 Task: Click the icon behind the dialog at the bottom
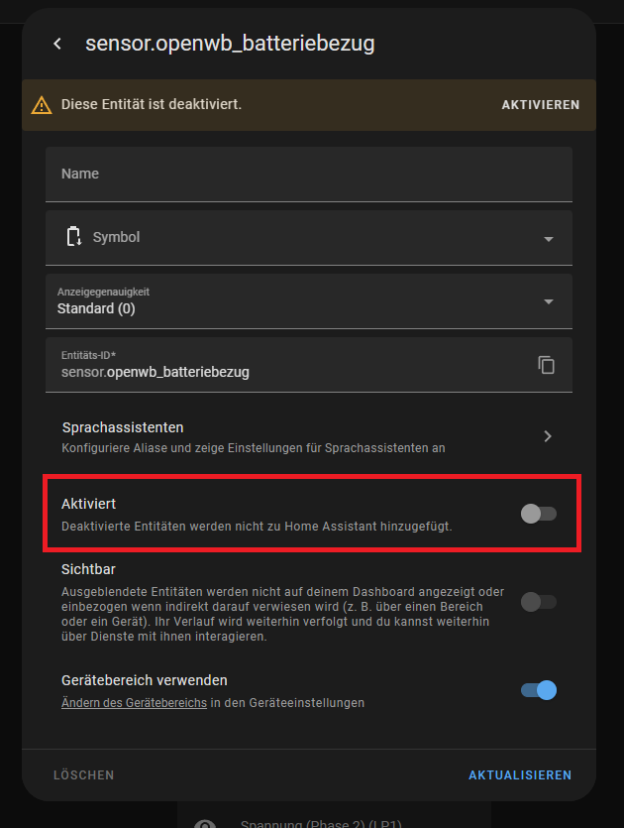tap(204, 821)
